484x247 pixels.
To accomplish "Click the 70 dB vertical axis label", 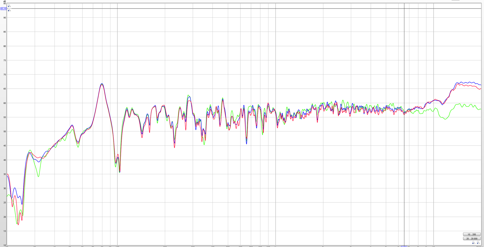I will coord(4,75).
